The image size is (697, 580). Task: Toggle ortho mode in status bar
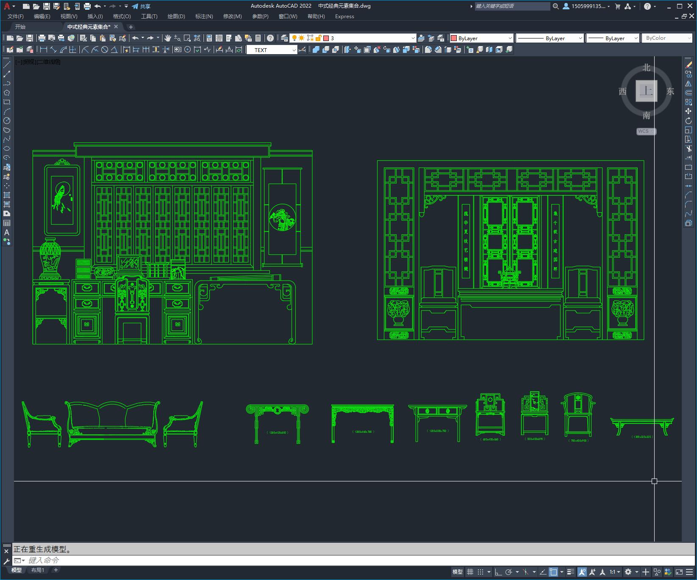[498, 572]
